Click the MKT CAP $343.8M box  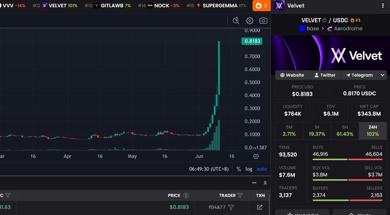click(x=369, y=110)
